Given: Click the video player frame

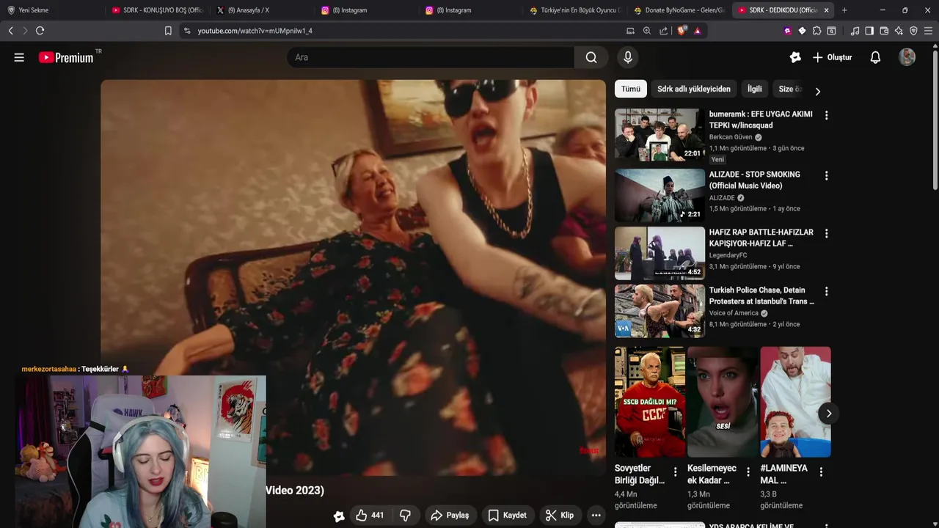Looking at the screenshot, I should (353, 277).
